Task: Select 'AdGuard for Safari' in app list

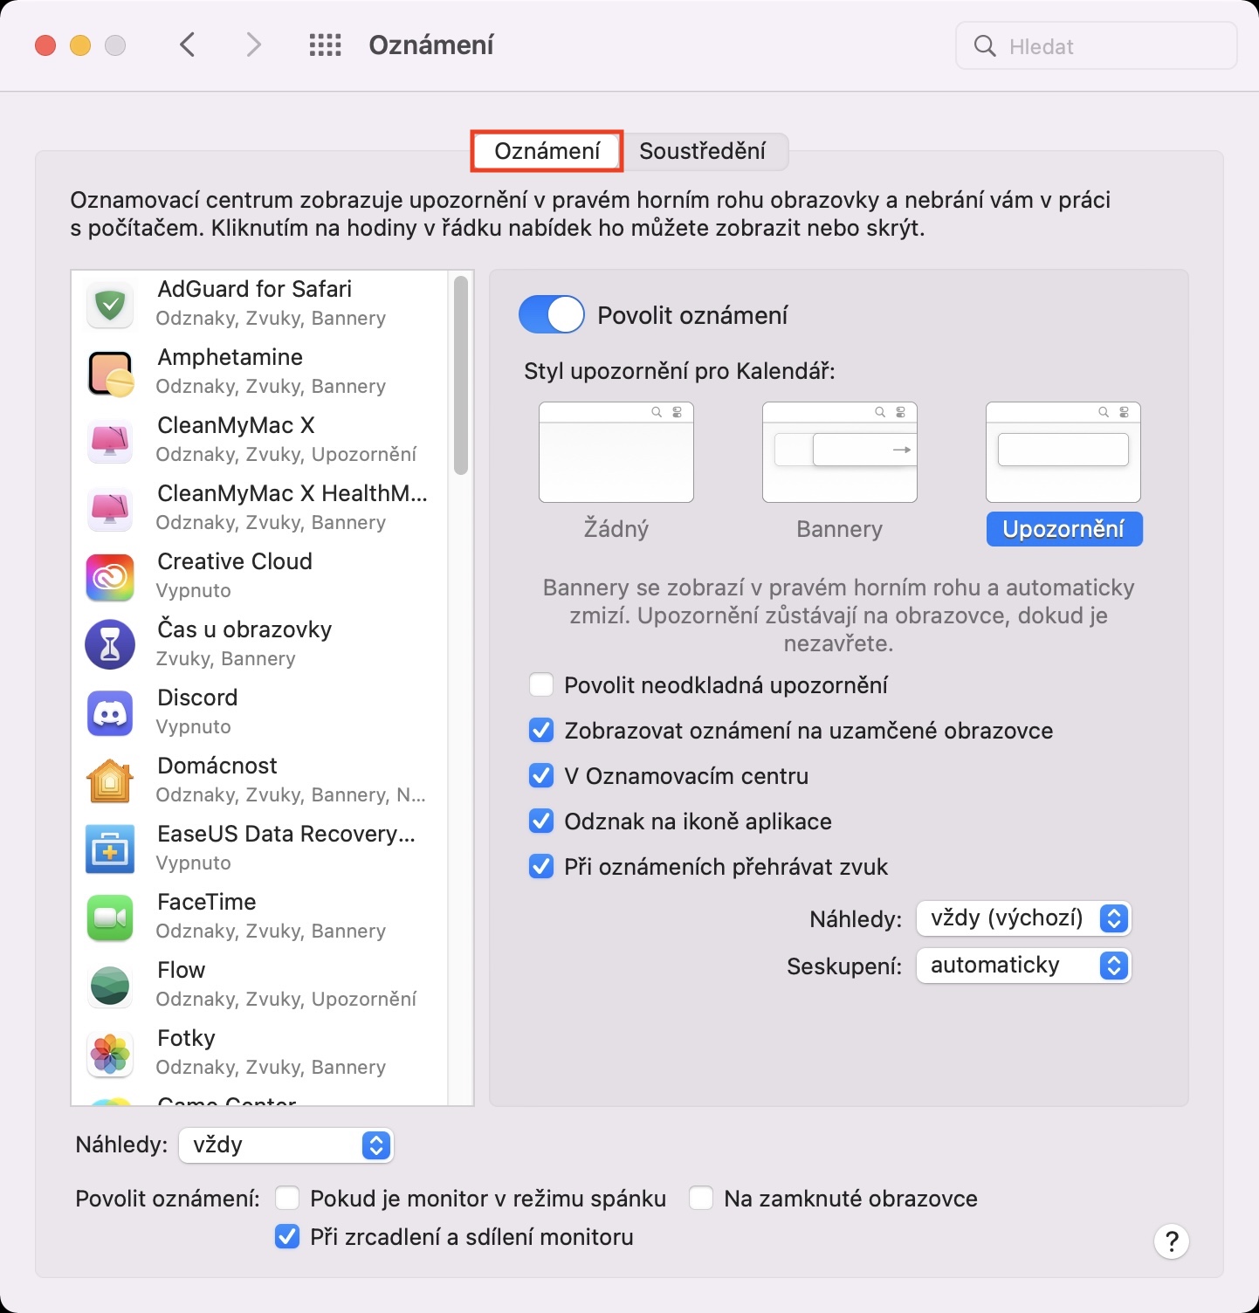Action: point(259,304)
